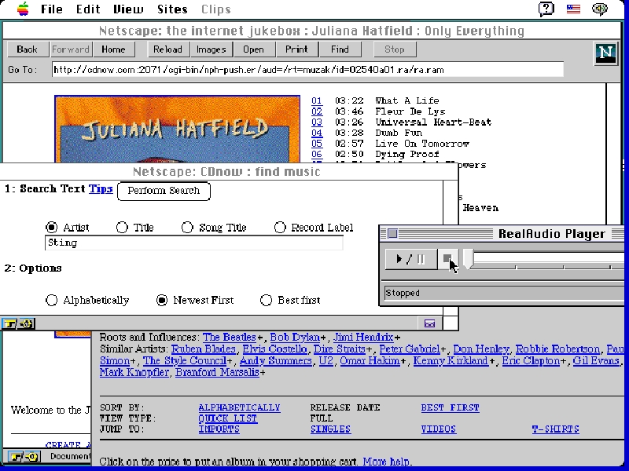Switch to QUICK LIST view link
This screenshot has width=629, height=471.
228,418
